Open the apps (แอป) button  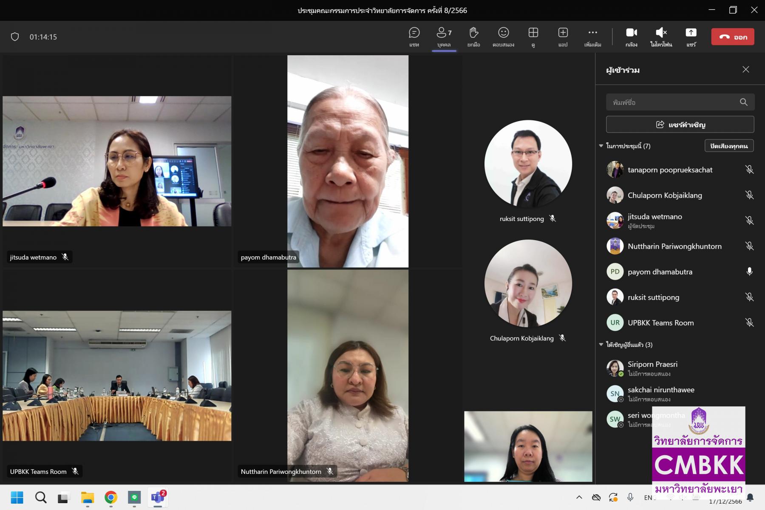coord(563,37)
